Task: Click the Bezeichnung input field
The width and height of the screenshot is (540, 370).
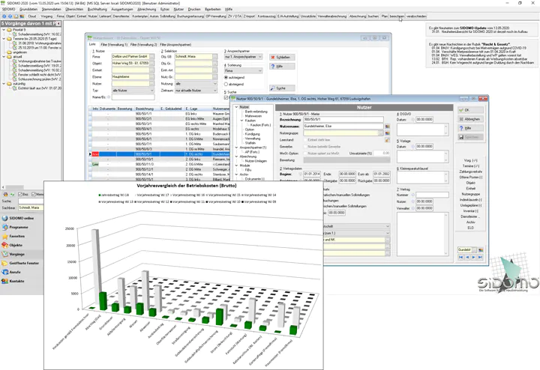Action: pyautogui.click(x=343, y=119)
